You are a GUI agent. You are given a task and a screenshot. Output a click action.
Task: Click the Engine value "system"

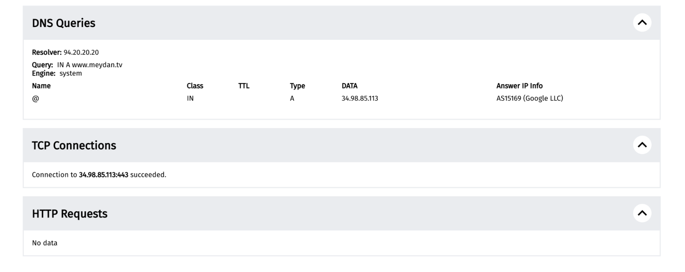(71, 73)
